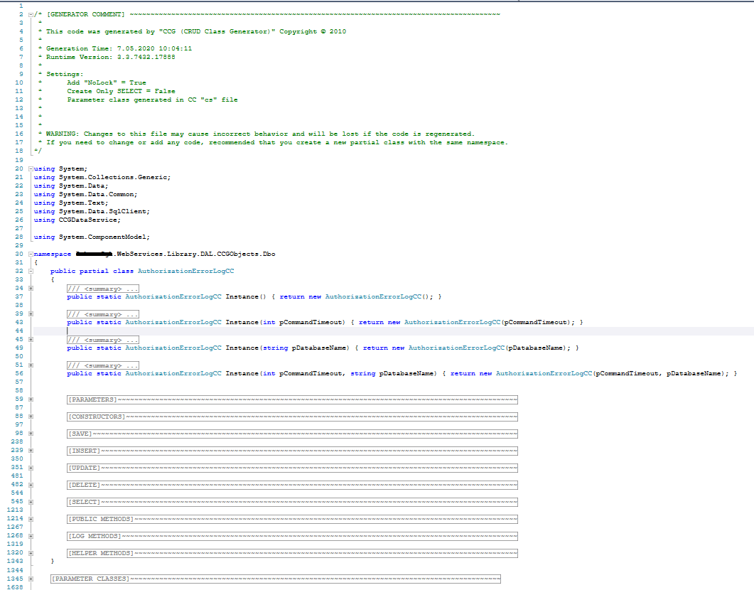The image size is (754, 590).
Task: Collapse the AuthorizationErrorLogCC class block
Action: click(x=31, y=272)
